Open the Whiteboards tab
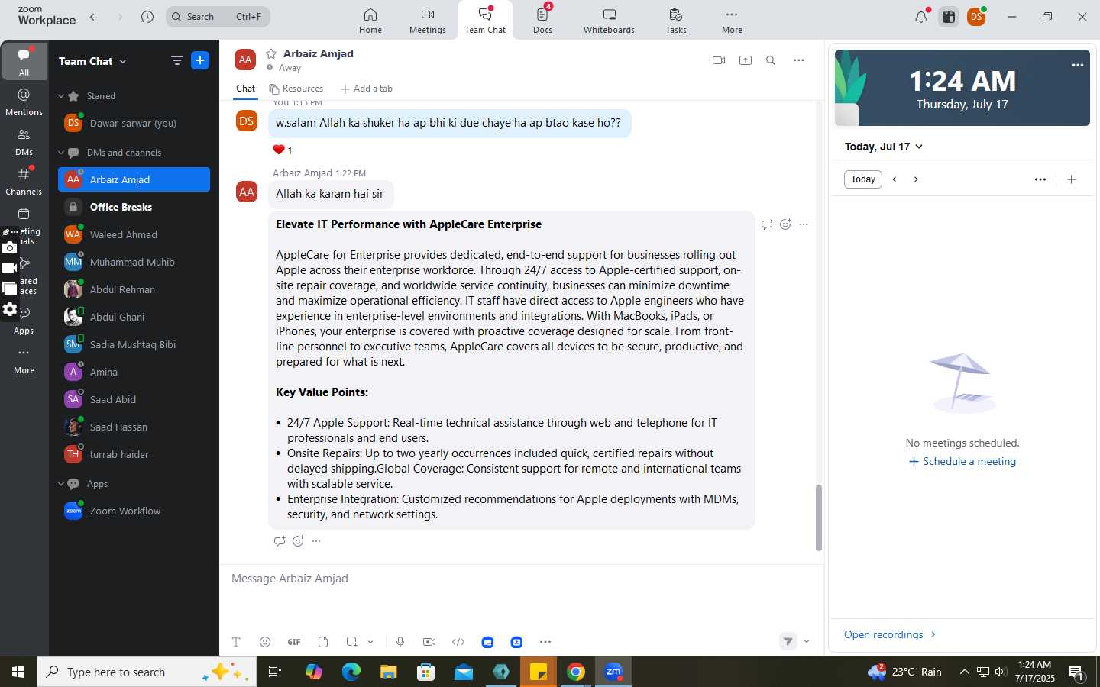1100x687 pixels. pyautogui.click(x=609, y=21)
